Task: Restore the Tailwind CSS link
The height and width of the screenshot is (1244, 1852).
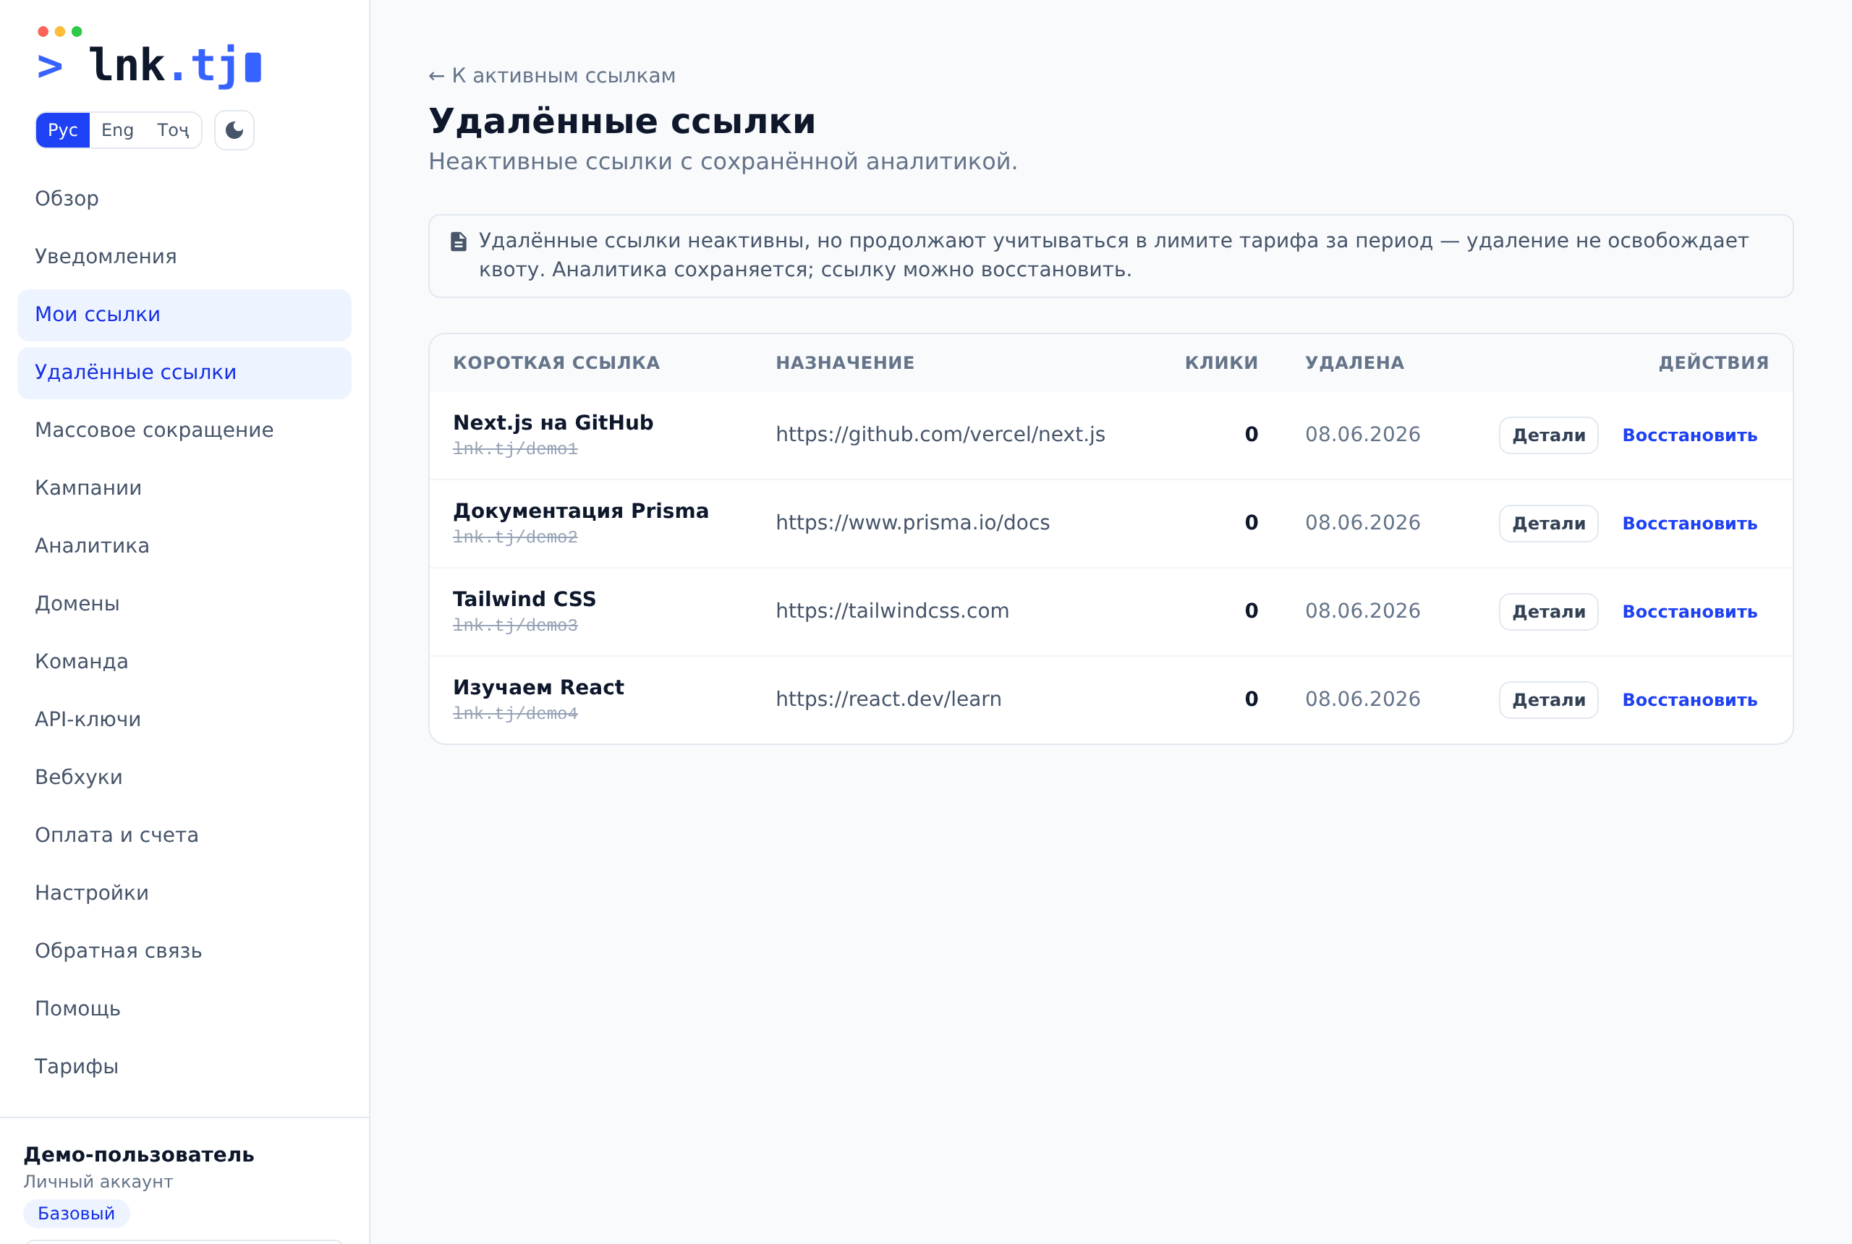Action: coord(1689,612)
